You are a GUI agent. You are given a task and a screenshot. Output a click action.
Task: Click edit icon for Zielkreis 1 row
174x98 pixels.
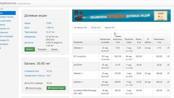click(168, 73)
